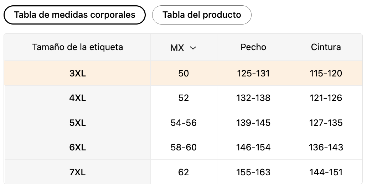Select the 5XL size row label
The width and height of the screenshot is (367, 192).
tap(77, 123)
